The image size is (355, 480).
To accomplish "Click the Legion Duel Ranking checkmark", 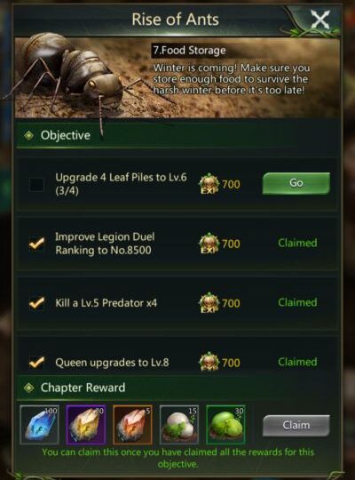I will [36, 244].
